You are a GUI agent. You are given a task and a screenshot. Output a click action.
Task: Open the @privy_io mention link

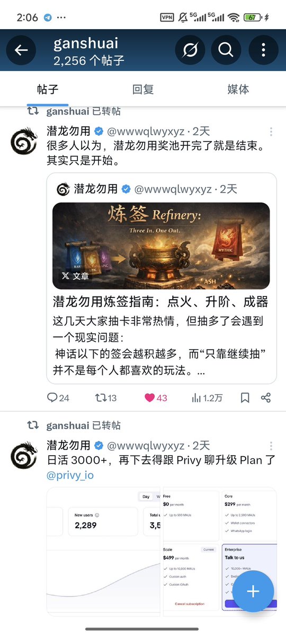[x=70, y=475]
